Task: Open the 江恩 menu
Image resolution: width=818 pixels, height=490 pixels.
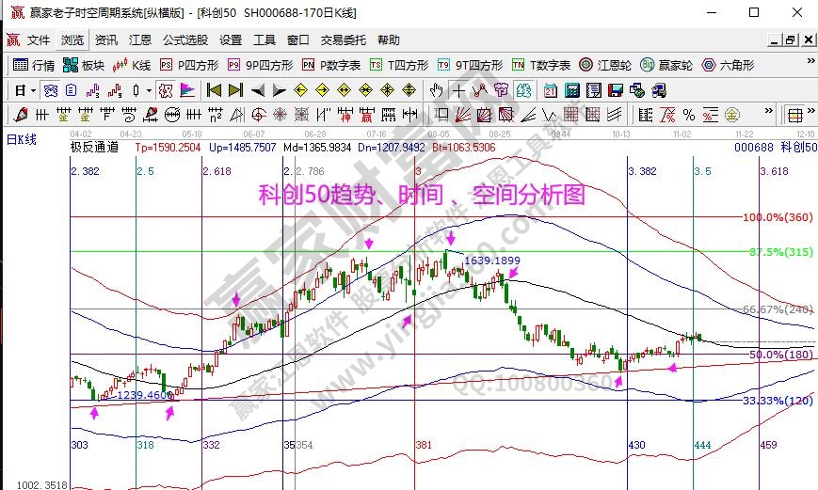Action: 140,40
